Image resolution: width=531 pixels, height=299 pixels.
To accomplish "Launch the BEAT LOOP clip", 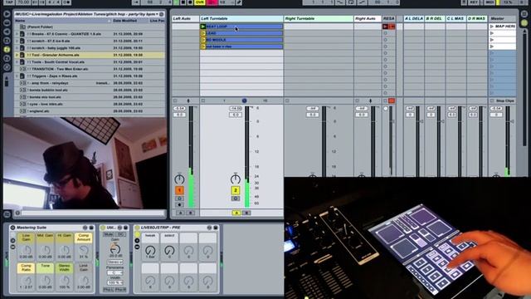I will (202, 27).
